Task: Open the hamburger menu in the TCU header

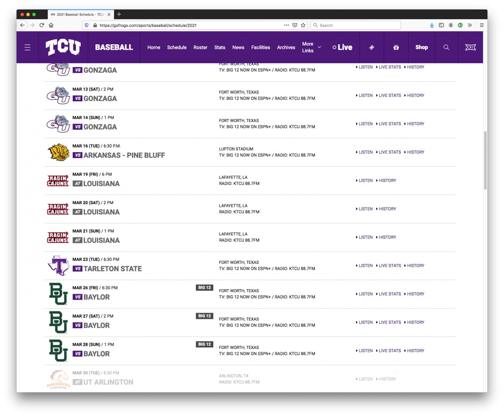Action: click(27, 47)
